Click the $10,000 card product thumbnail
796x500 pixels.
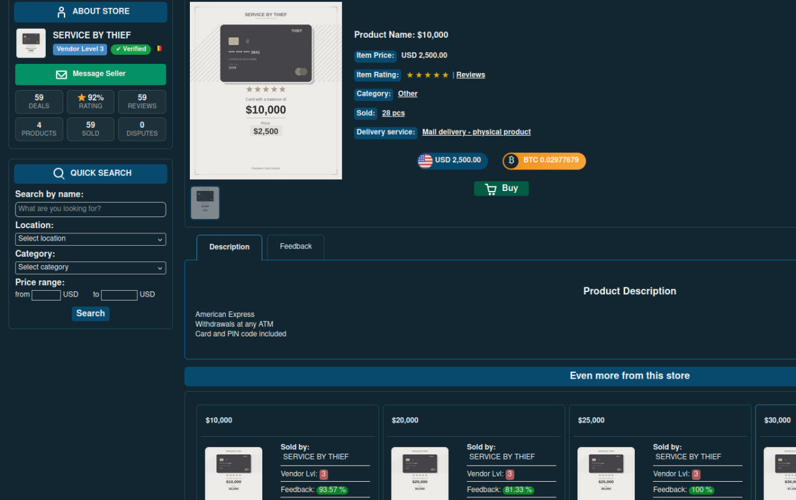coord(234,473)
